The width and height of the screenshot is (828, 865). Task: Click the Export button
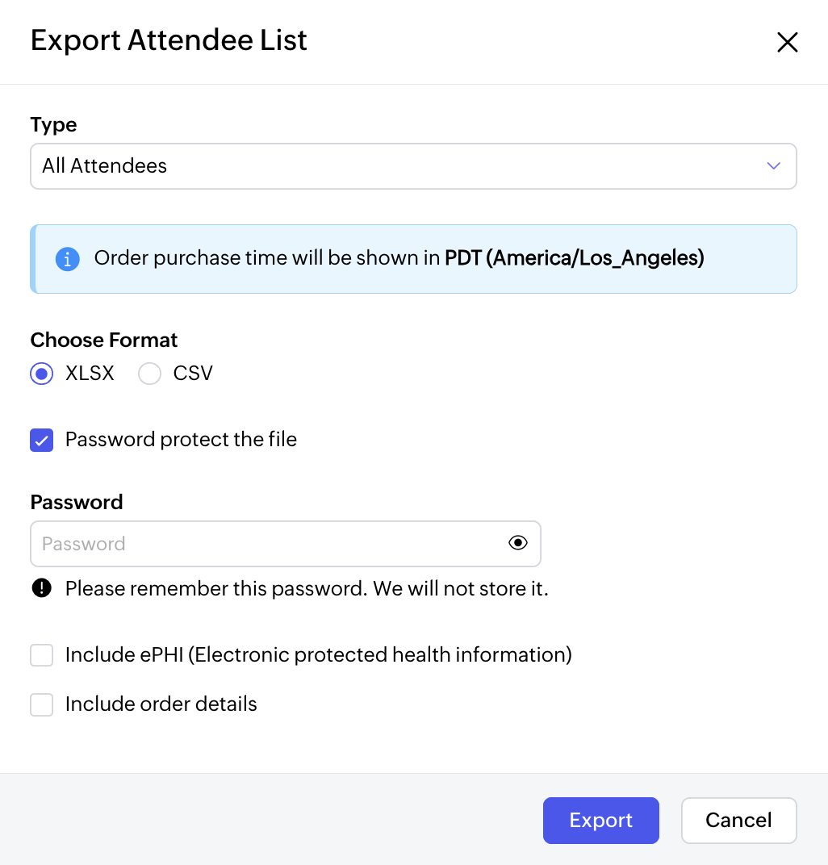tap(600, 821)
